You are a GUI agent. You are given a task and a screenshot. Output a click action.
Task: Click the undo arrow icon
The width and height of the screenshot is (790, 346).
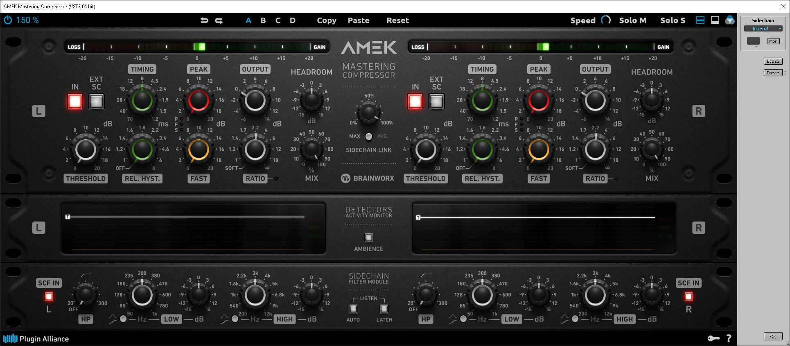[x=204, y=20]
